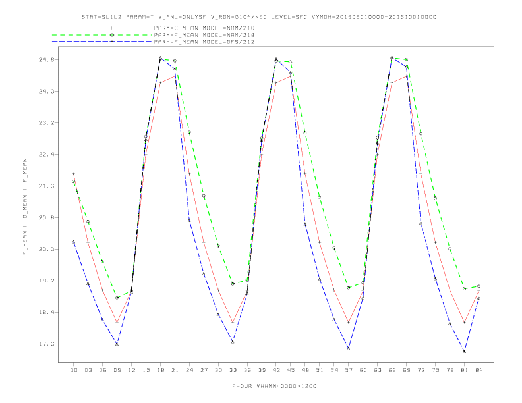This screenshot has width=522, height=403.
Task: Click the x-axis title FHOUR VHHMM:0000>1200
Action: (274, 386)
